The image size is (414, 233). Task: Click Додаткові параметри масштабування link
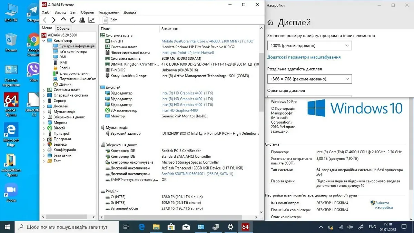coord(304,57)
